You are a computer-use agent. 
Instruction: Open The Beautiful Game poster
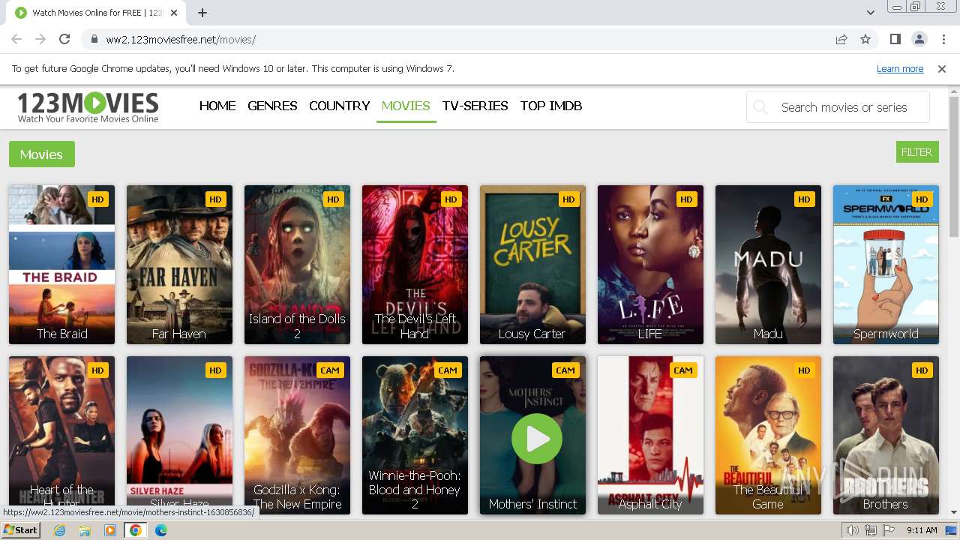pos(768,435)
